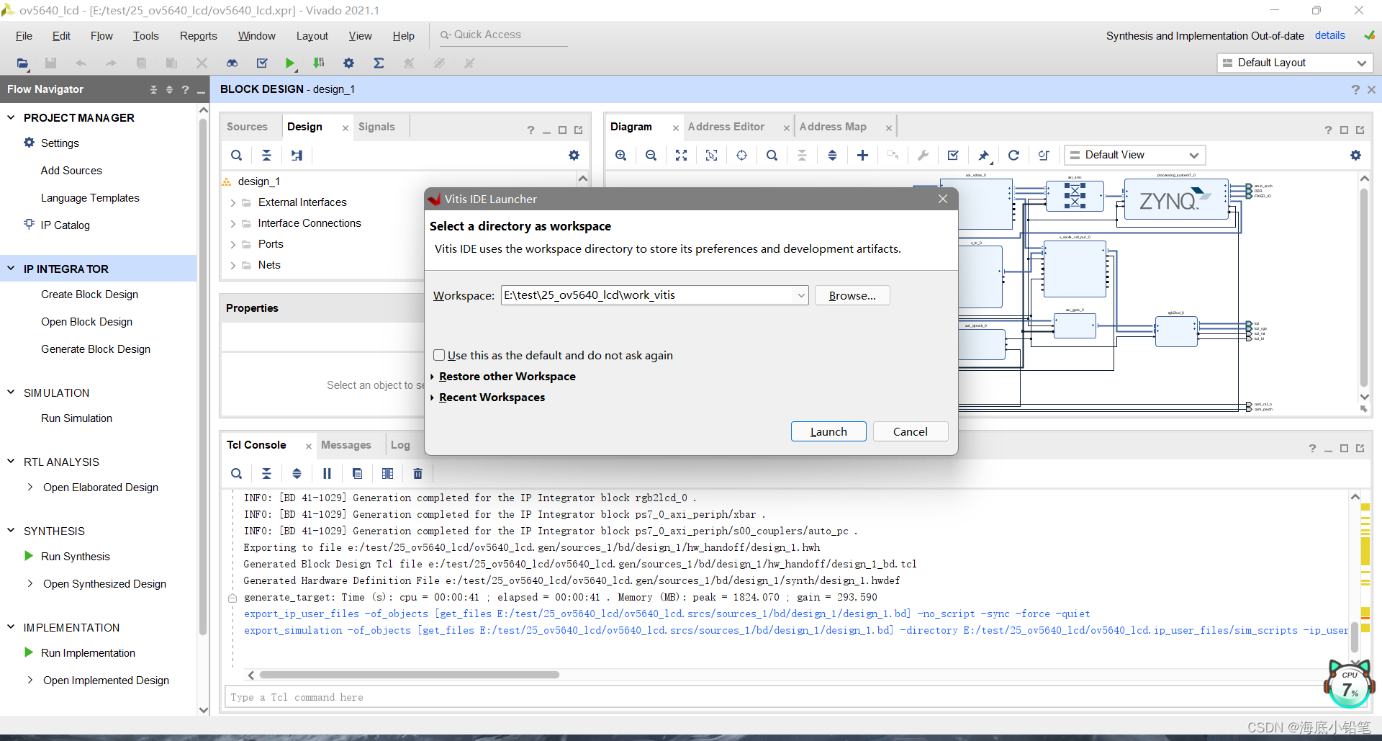The image size is (1382, 741).
Task: Open the Reports menu
Action: (x=198, y=36)
